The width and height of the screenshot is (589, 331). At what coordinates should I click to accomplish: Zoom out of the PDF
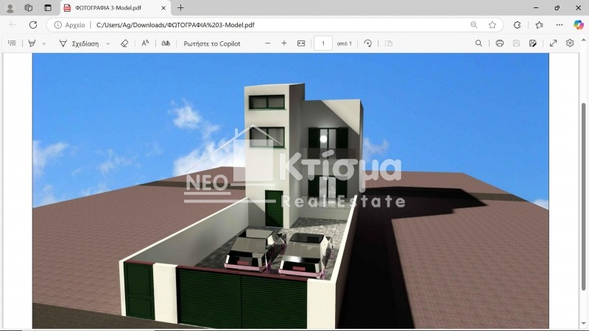coord(267,43)
